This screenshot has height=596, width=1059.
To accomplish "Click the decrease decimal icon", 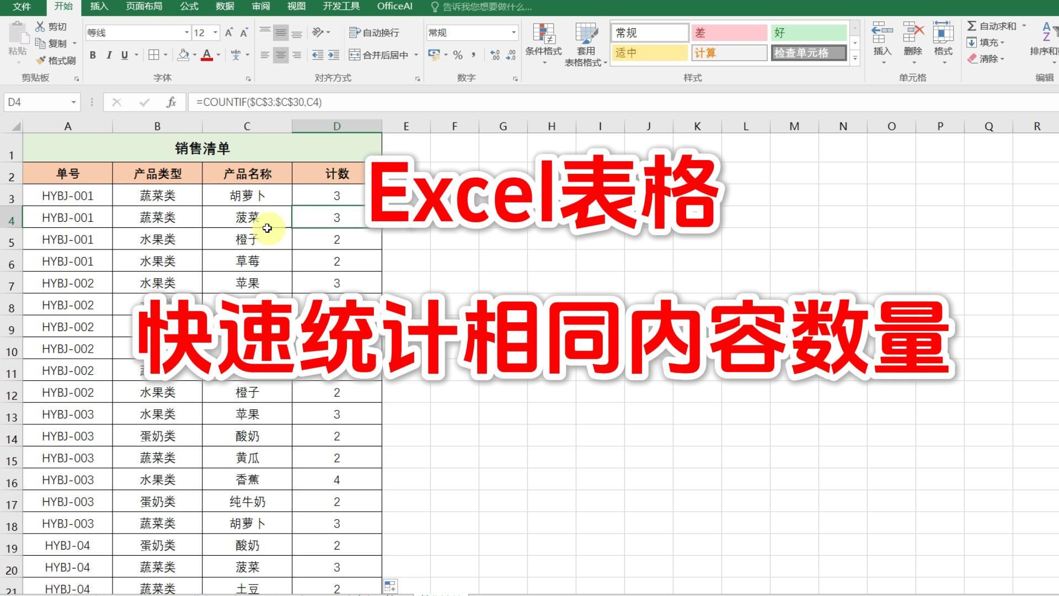I will coord(511,55).
